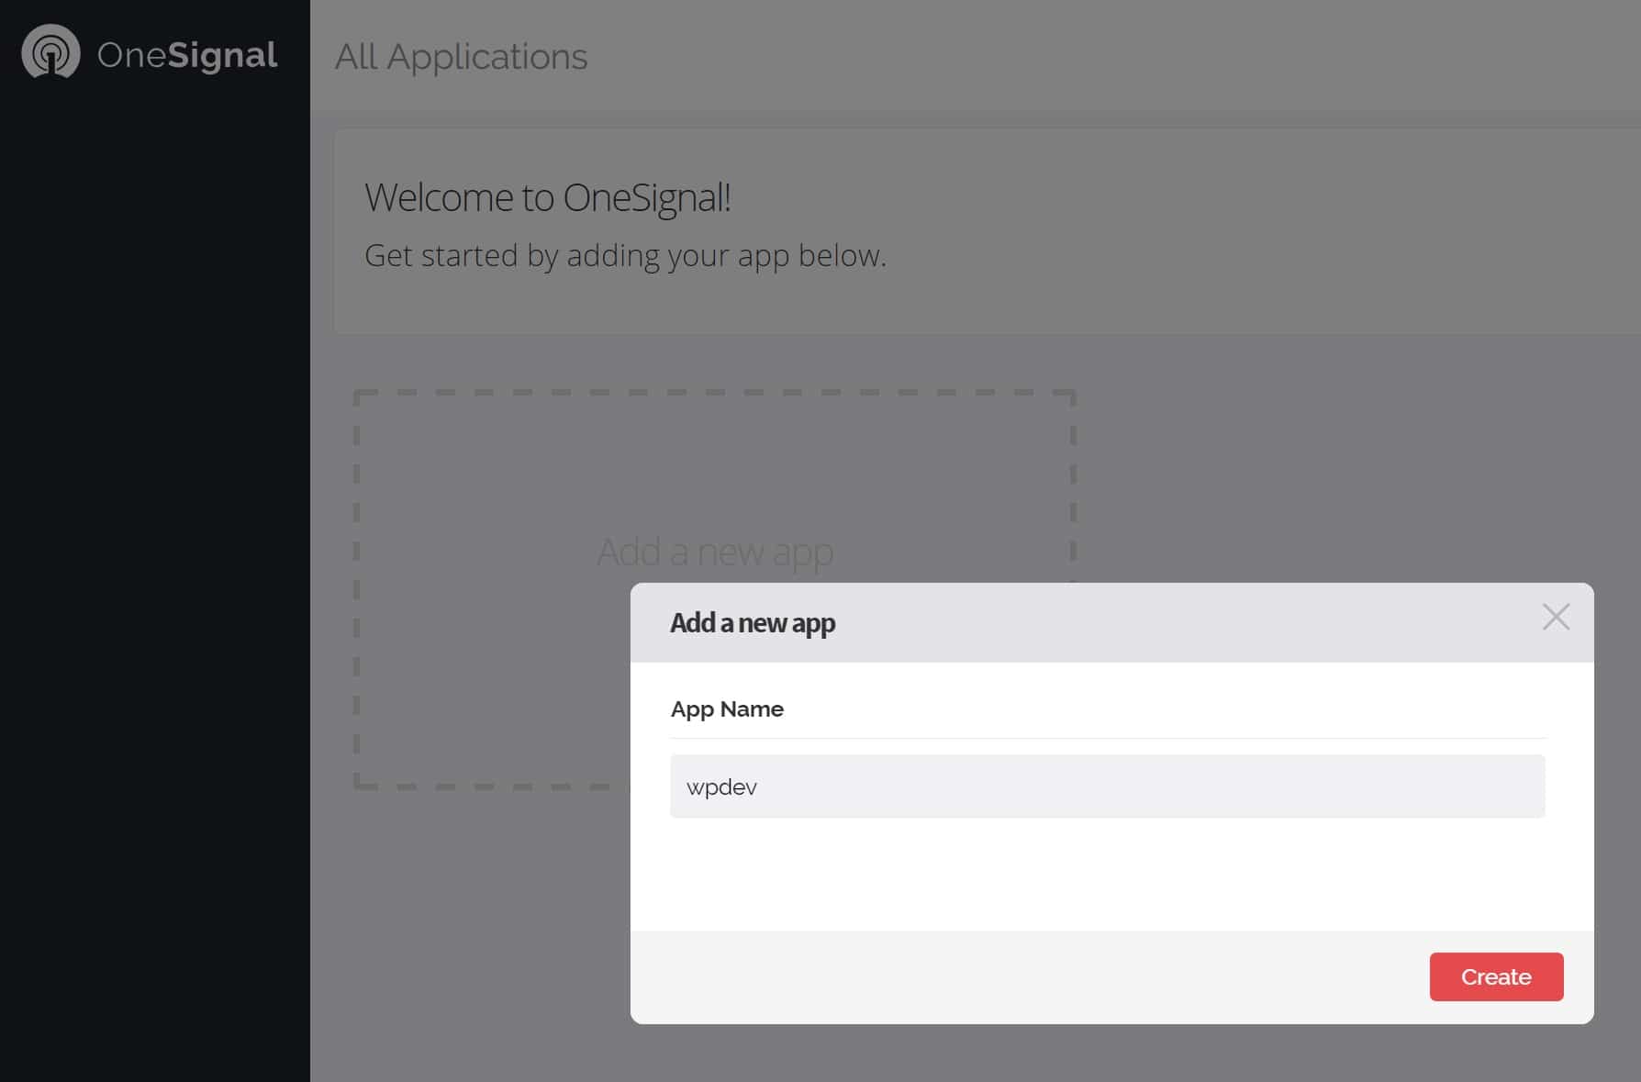Click the get started instruction text

pyautogui.click(x=626, y=255)
